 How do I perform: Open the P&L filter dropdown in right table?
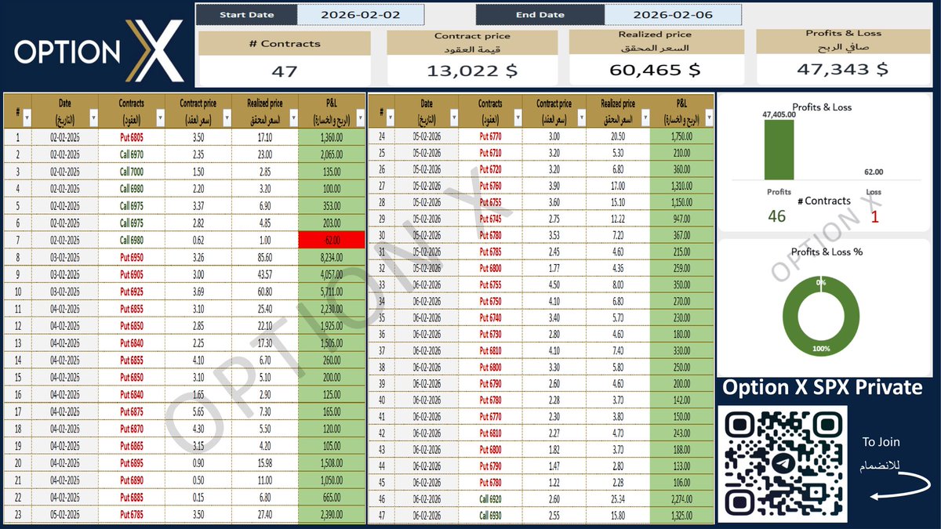coord(707,118)
